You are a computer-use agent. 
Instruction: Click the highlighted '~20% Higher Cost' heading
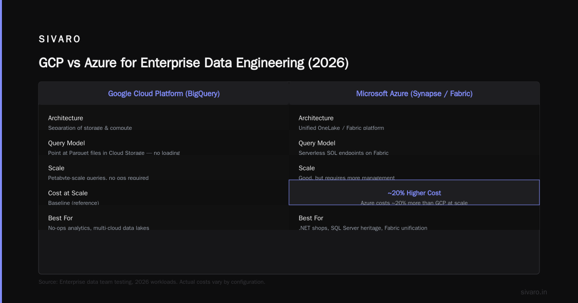414,193
